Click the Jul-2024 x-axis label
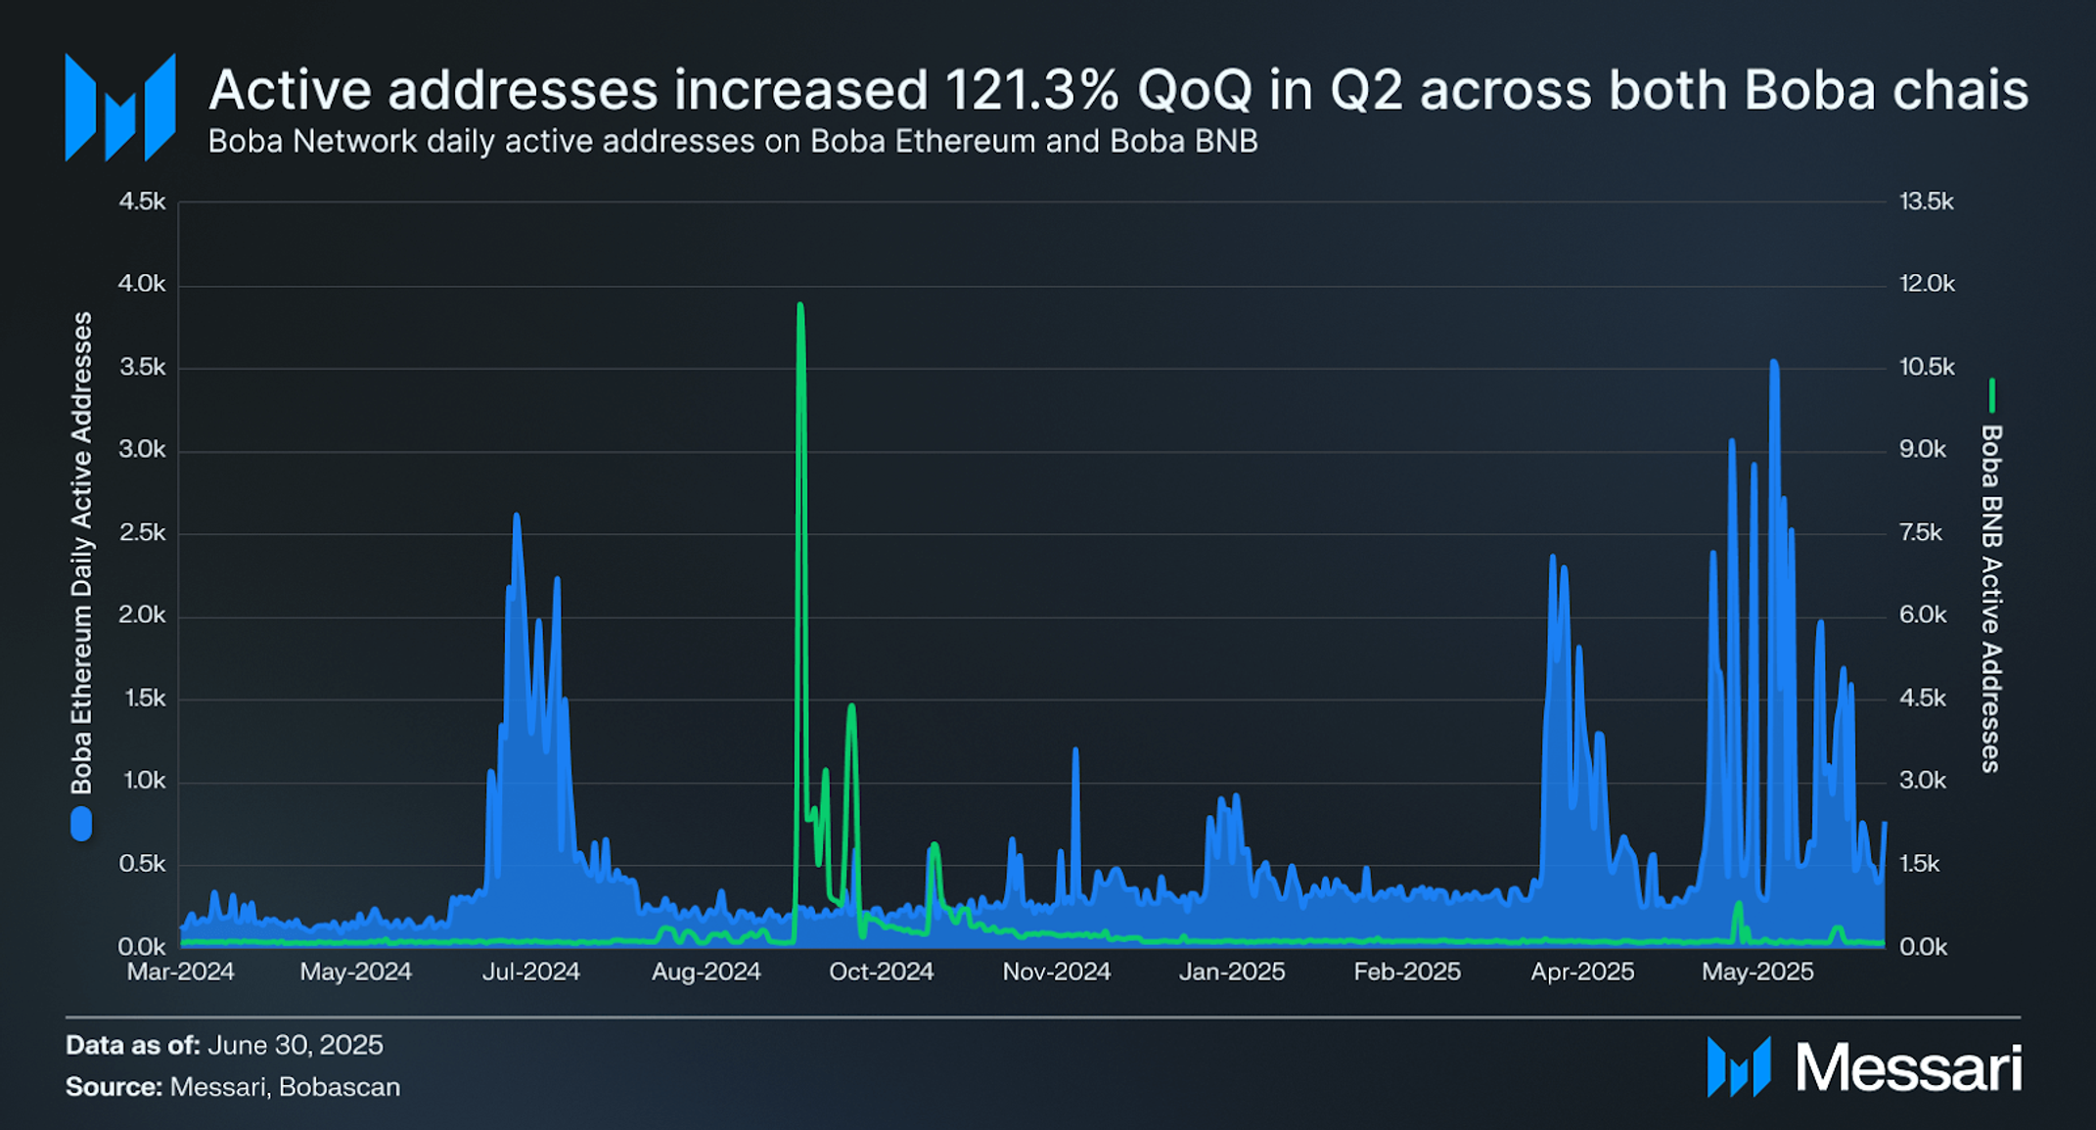The height and width of the screenshot is (1130, 2096). [531, 972]
